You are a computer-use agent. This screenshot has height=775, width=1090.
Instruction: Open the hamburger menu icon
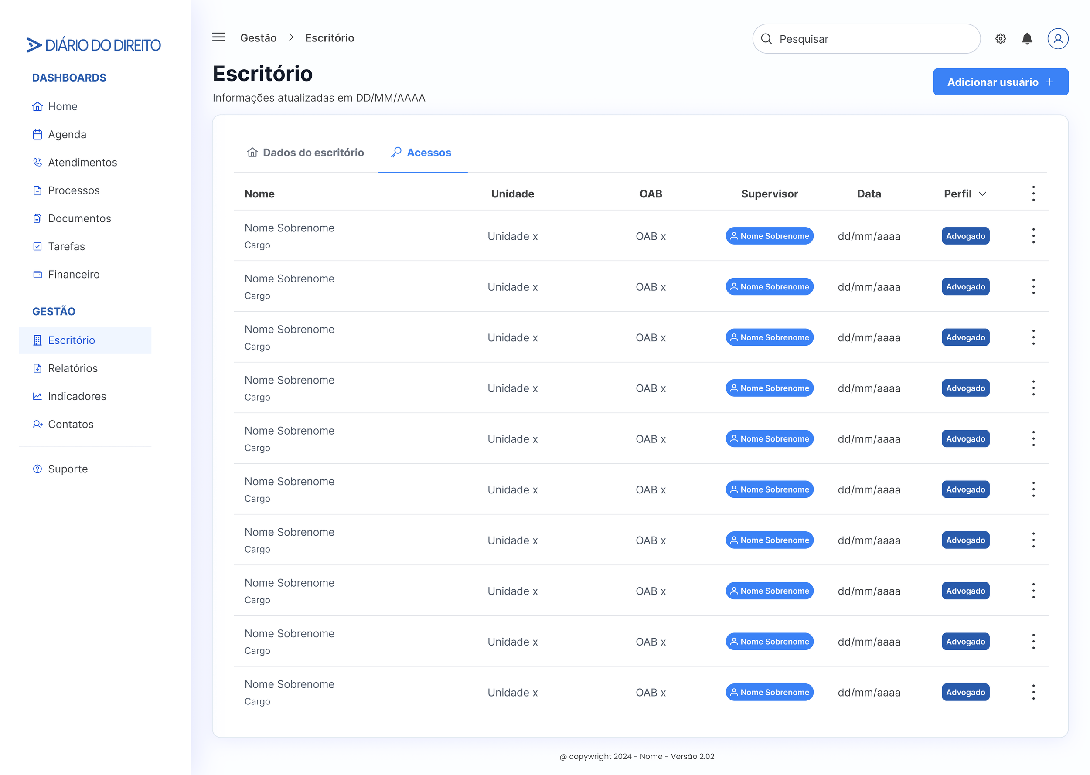click(x=218, y=37)
